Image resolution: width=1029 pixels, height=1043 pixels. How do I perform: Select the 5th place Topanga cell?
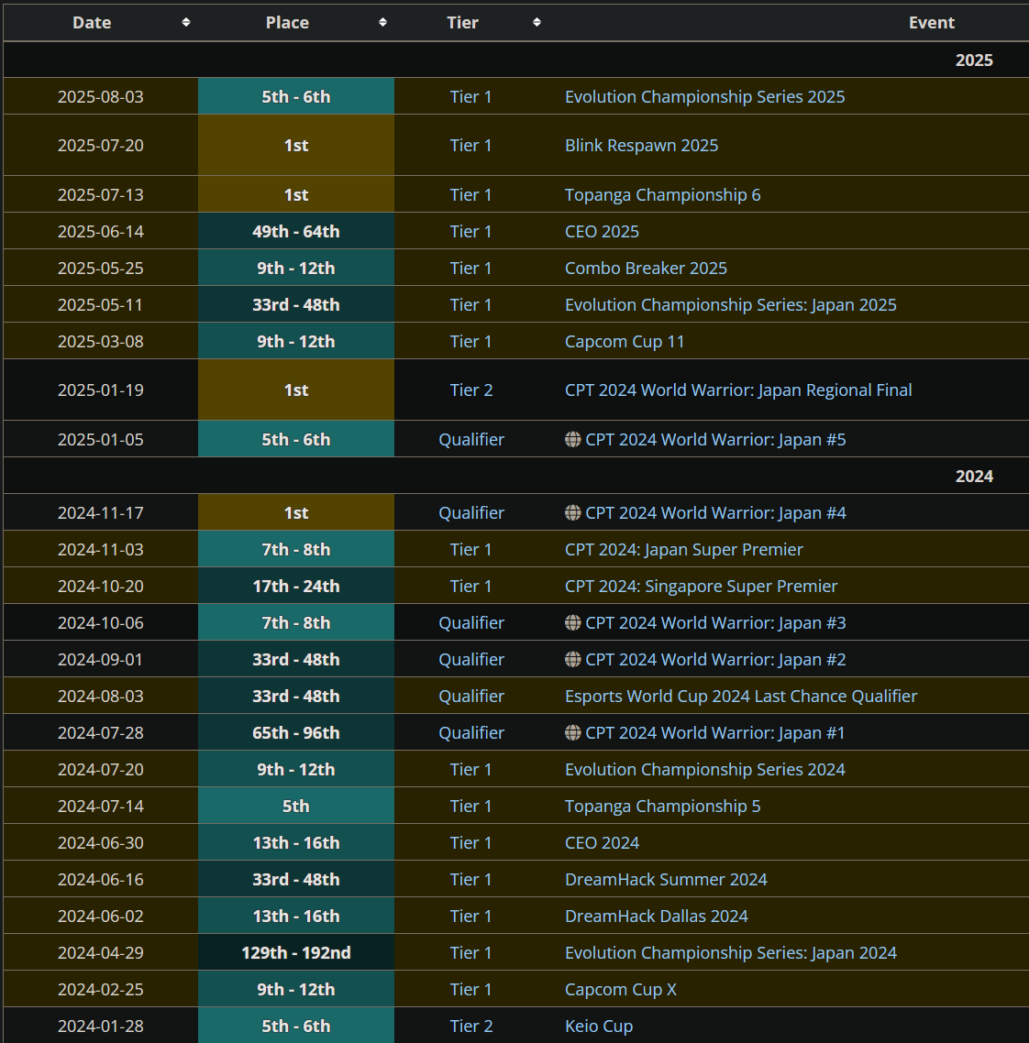tap(296, 806)
